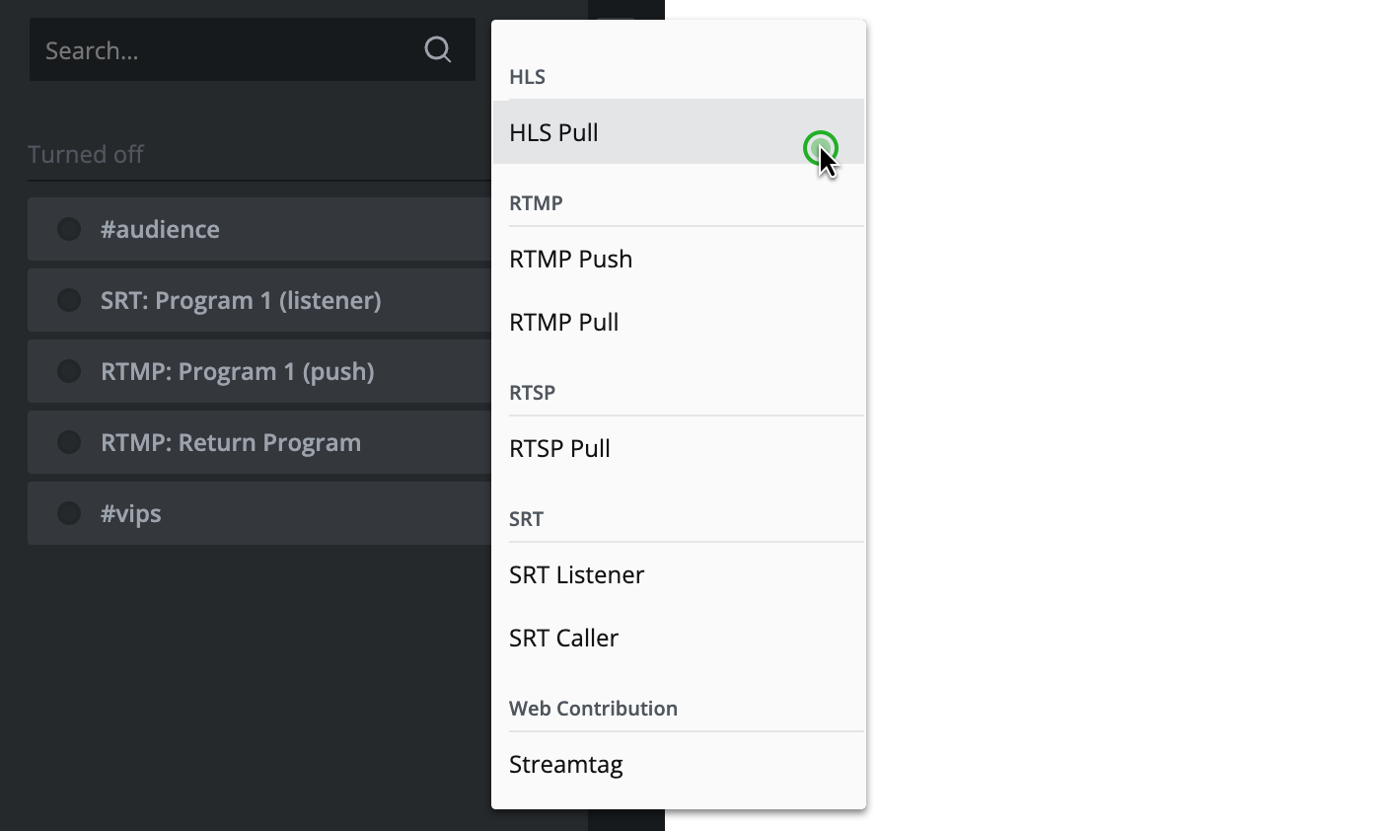Click the status circle beside RTMP: Return Program
1391x831 pixels.
[68, 442]
